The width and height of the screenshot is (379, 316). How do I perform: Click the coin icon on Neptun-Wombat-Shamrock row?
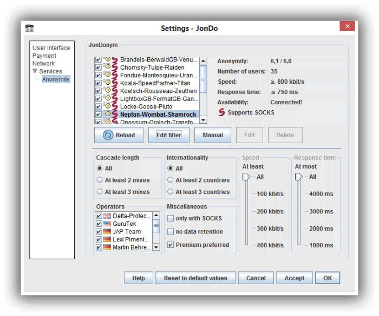click(107, 114)
